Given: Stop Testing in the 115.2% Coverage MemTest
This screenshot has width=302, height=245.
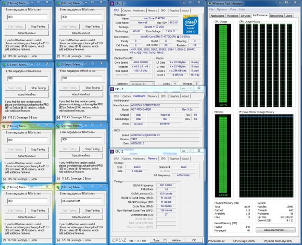Looking at the screenshot, I should pyautogui.click(x=39, y=88).
